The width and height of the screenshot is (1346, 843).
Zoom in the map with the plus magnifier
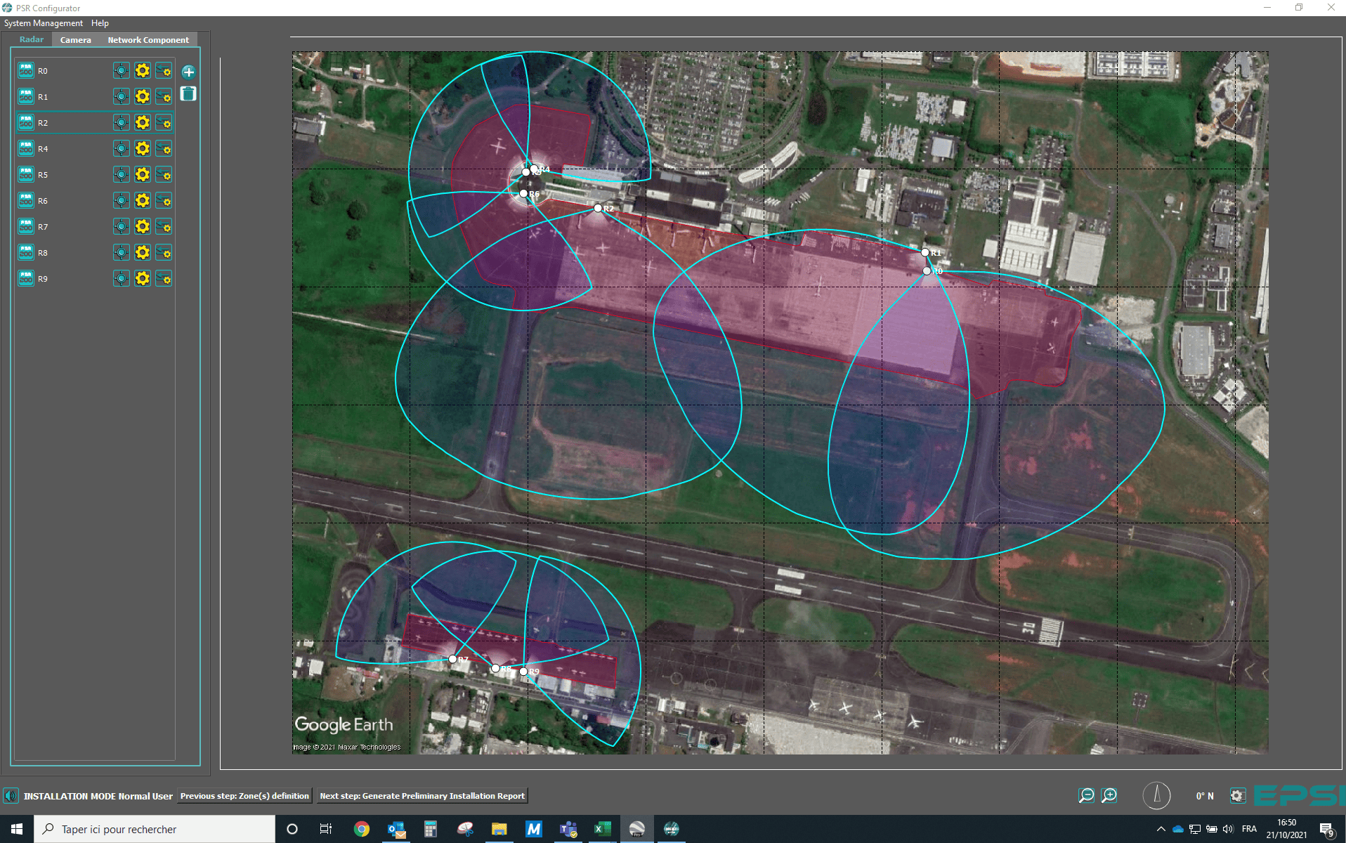coord(1109,795)
